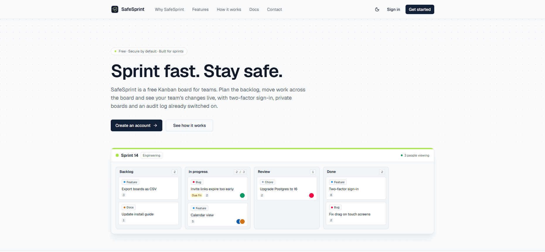Click the Invite links expire too early title

point(212,189)
